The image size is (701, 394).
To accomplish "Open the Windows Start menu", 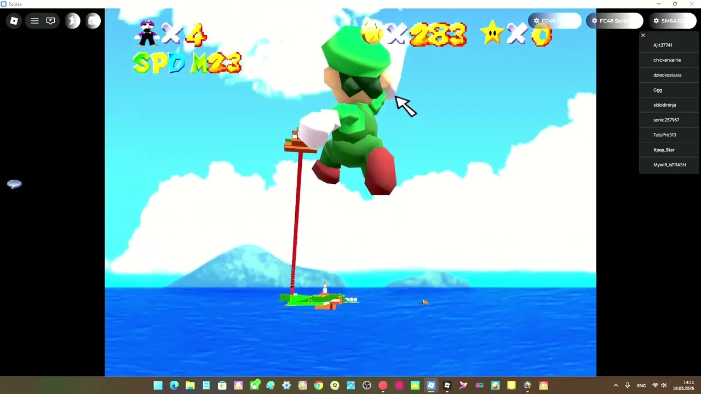I will (158, 385).
